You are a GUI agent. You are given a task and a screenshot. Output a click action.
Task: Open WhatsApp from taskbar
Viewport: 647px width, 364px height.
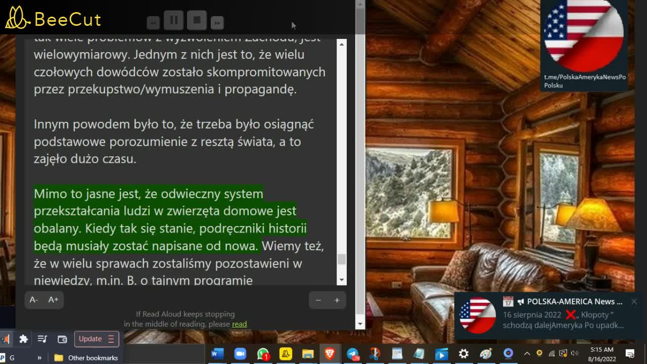[263, 354]
